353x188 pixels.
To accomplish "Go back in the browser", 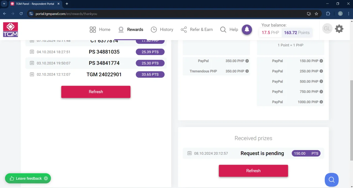I will coord(4,14).
